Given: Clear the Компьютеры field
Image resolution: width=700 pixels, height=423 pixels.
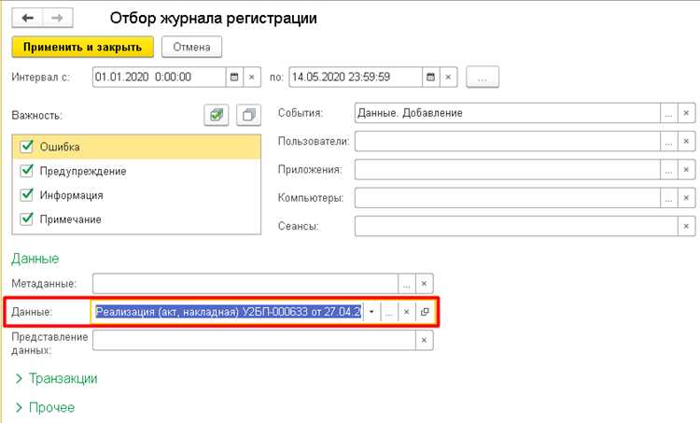Looking at the screenshot, I should point(687,198).
